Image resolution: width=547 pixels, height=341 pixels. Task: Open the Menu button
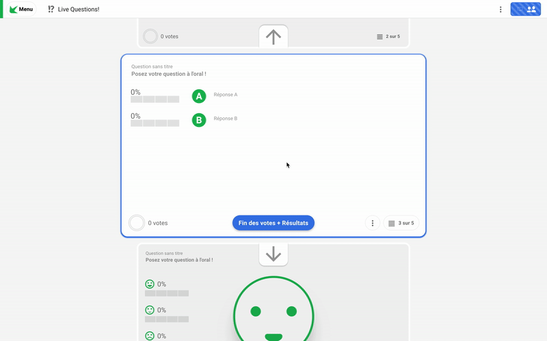pyautogui.click(x=21, y=9)
